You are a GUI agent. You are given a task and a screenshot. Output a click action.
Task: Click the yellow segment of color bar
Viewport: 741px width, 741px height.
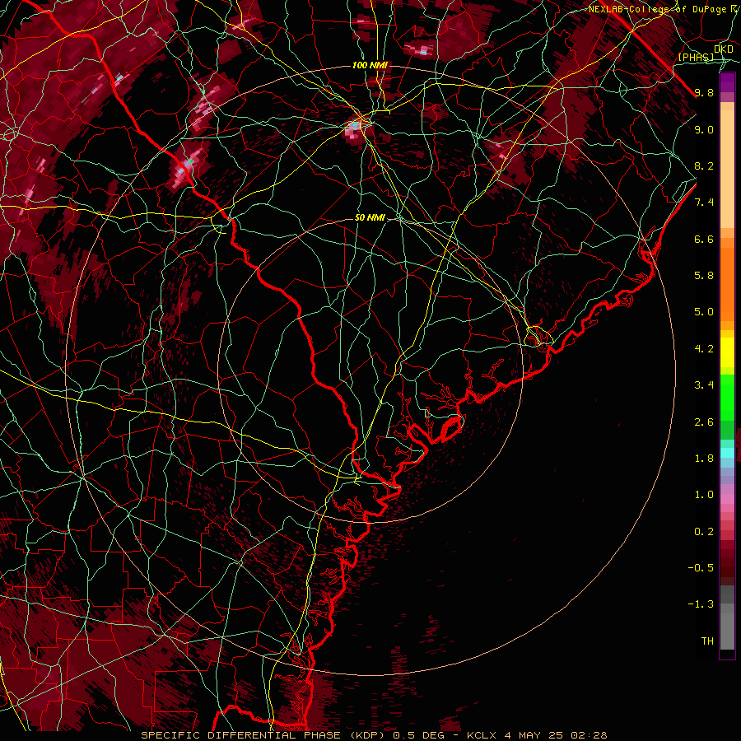[727, 352]
